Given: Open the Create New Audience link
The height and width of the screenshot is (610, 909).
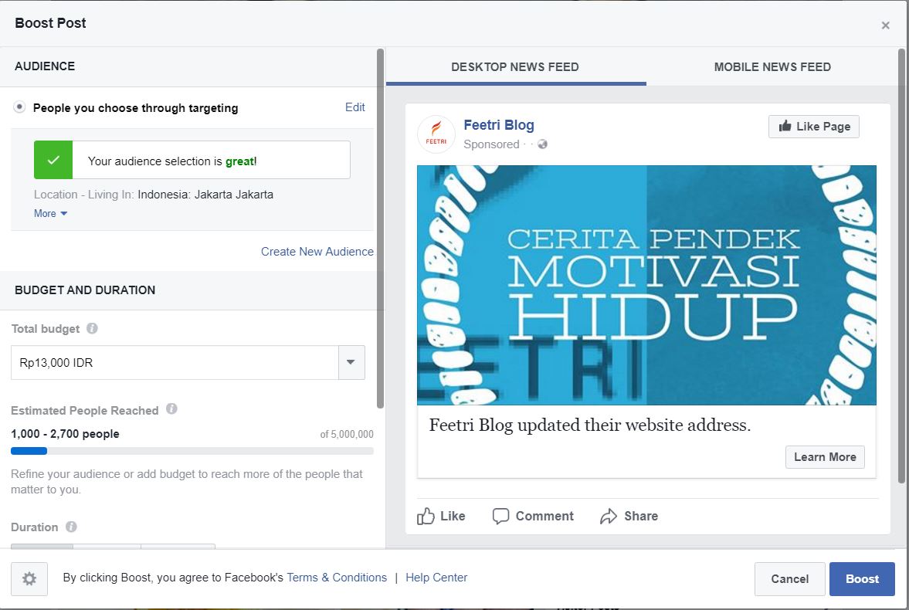Looking at the screenshot, I should coord(317,251).
